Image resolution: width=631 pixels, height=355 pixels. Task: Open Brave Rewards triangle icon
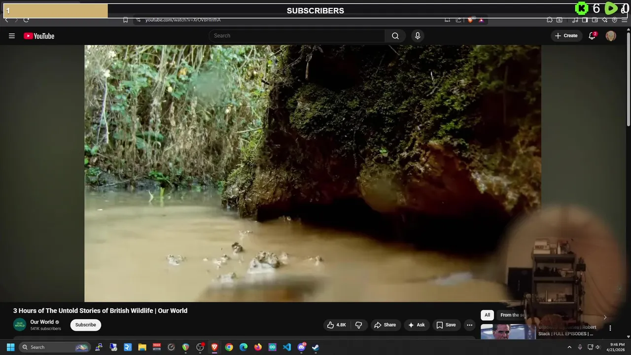click(481, 20)
